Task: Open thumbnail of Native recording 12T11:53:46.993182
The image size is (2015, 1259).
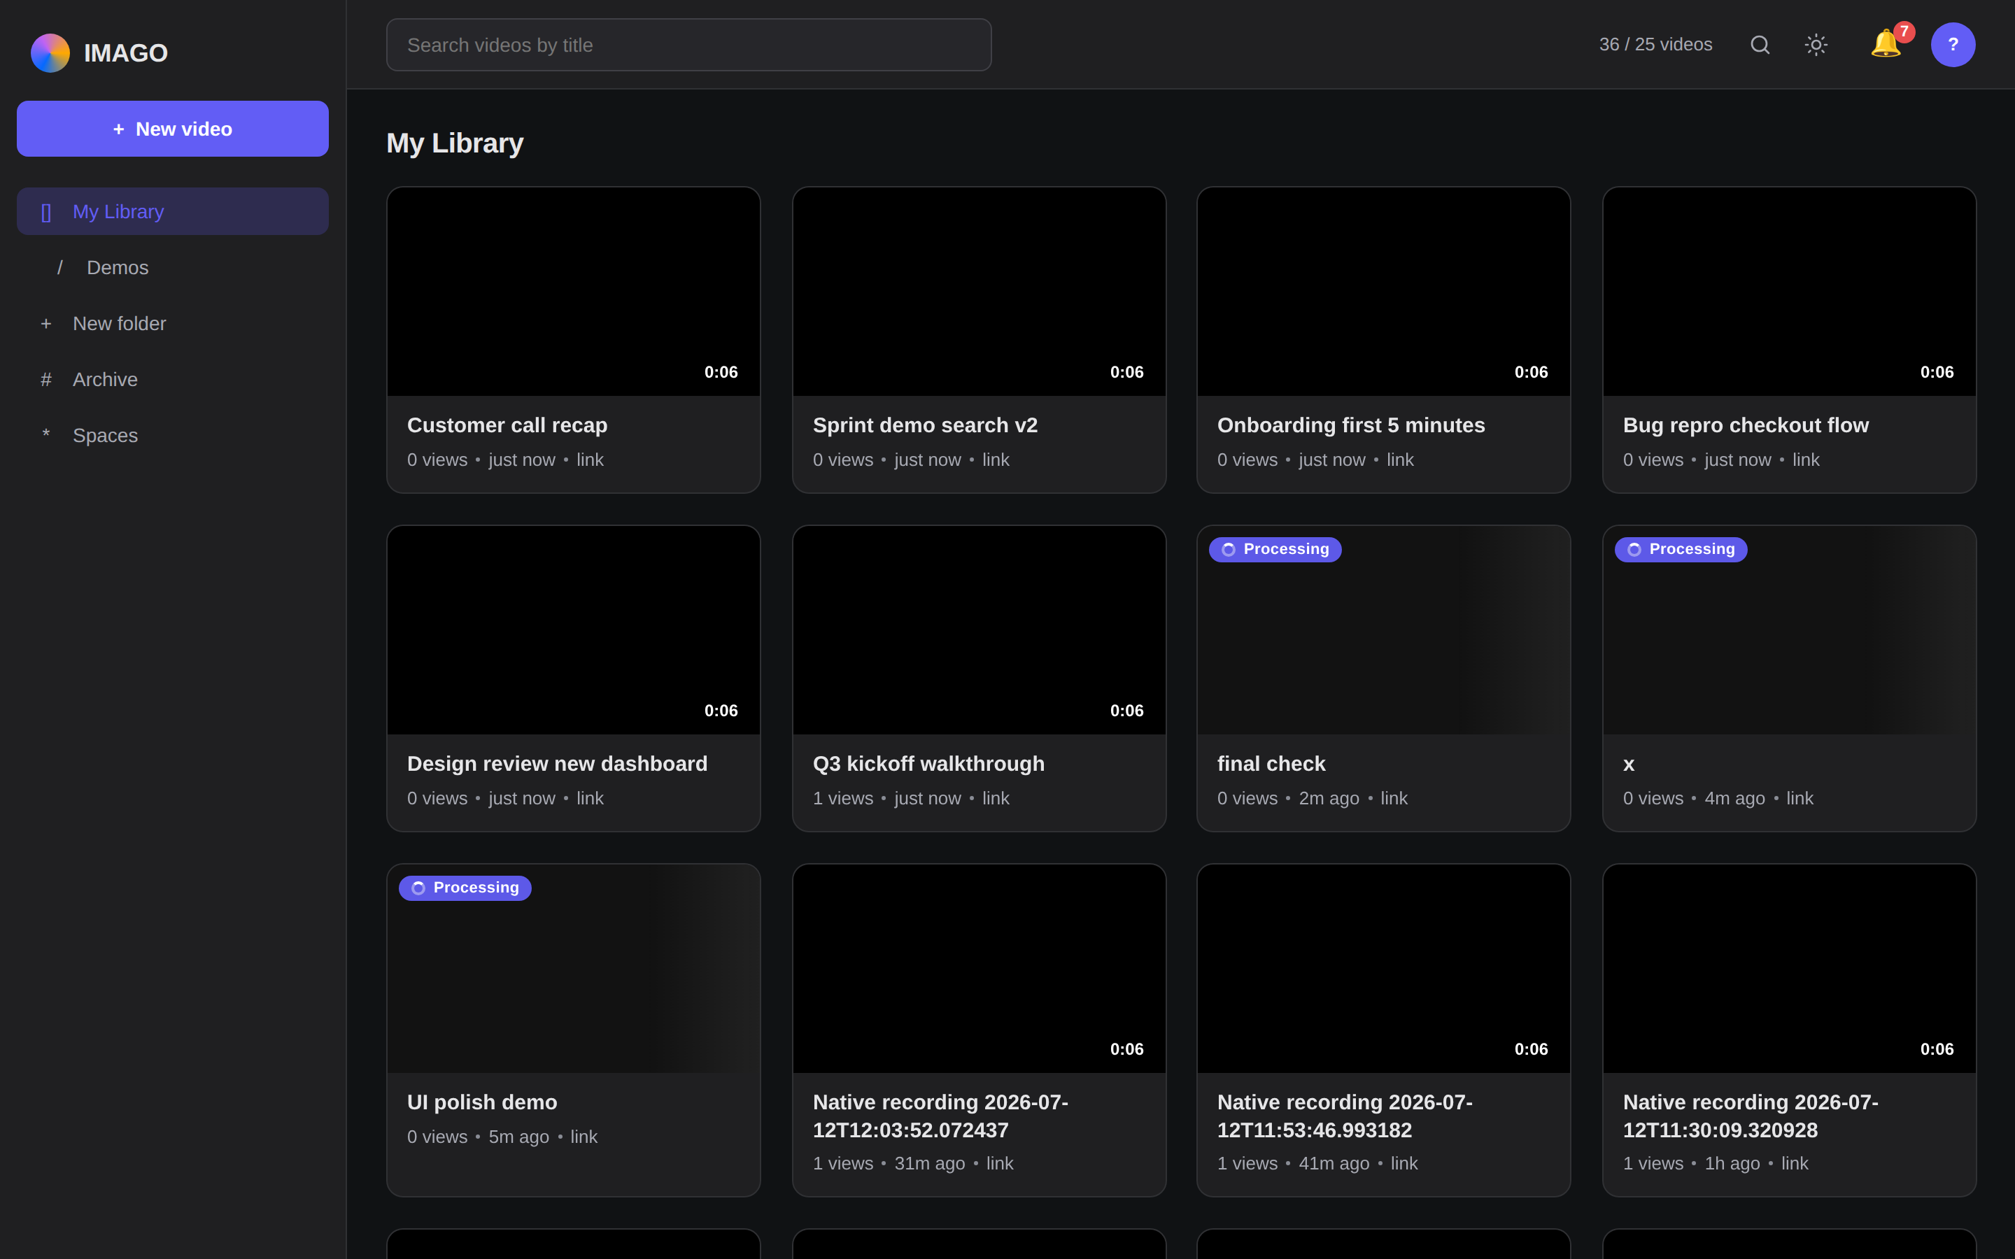Action: [1383, 969]
